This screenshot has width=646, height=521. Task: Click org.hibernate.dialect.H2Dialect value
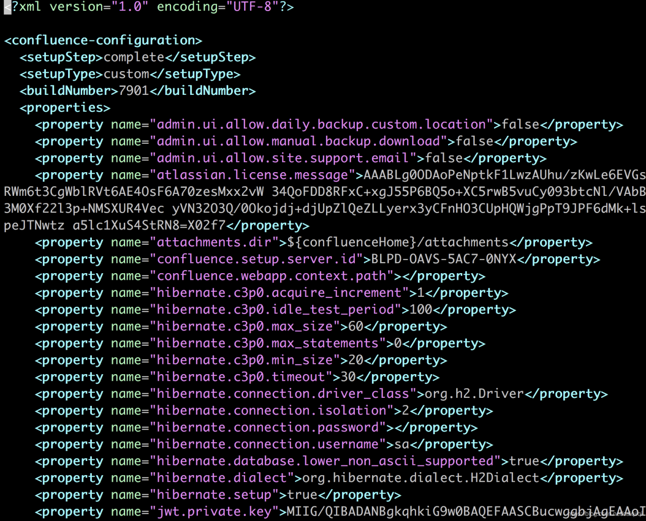click(x=420, y=478)
